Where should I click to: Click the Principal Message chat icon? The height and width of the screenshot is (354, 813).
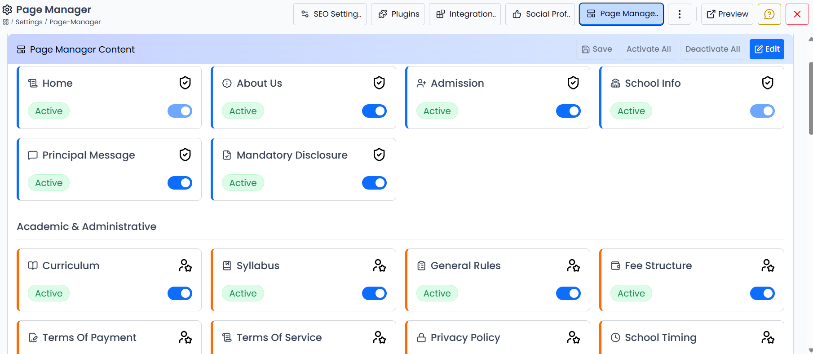pyautogui.click(x=33, y=155)
